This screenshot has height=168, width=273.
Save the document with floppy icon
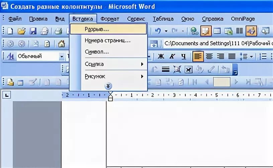33,31
